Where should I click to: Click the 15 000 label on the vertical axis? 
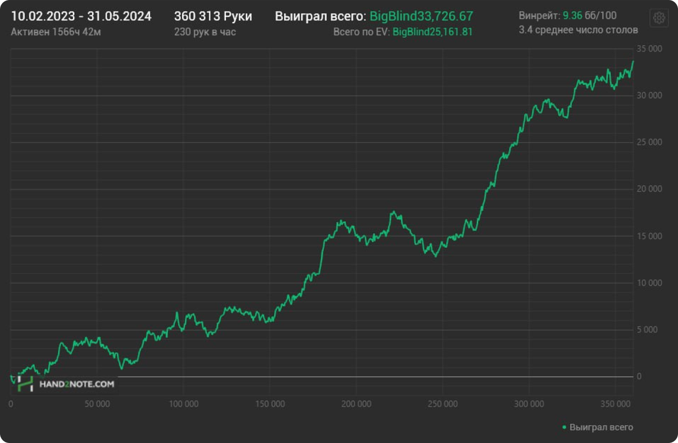click(x=649, y=236)
